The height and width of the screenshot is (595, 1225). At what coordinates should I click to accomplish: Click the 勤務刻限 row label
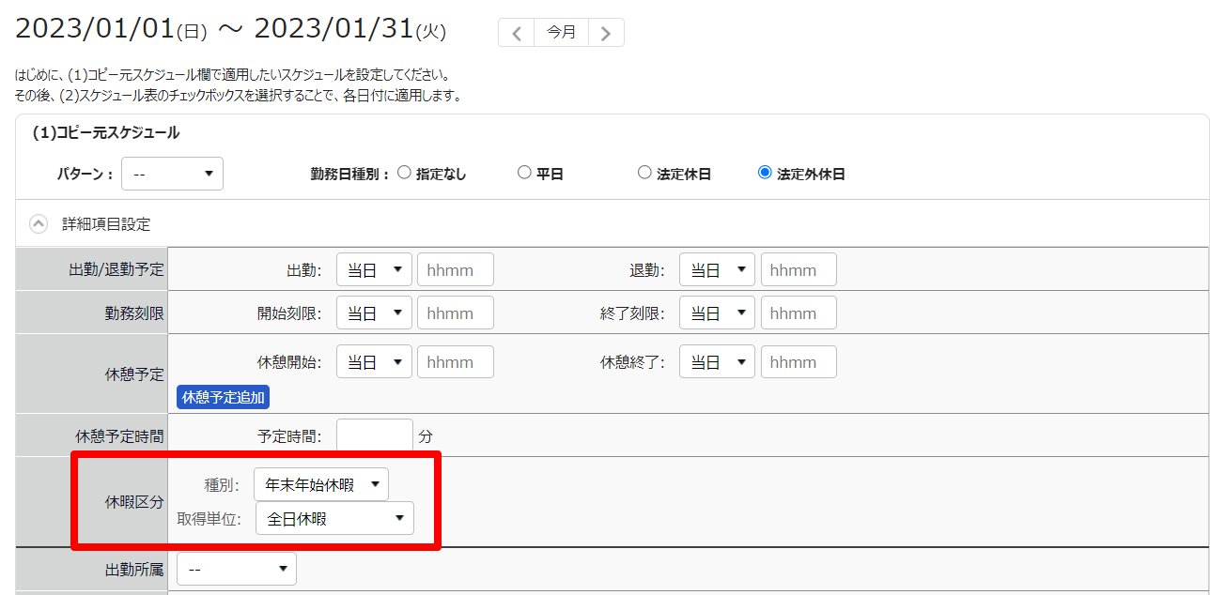click(134, 313)
